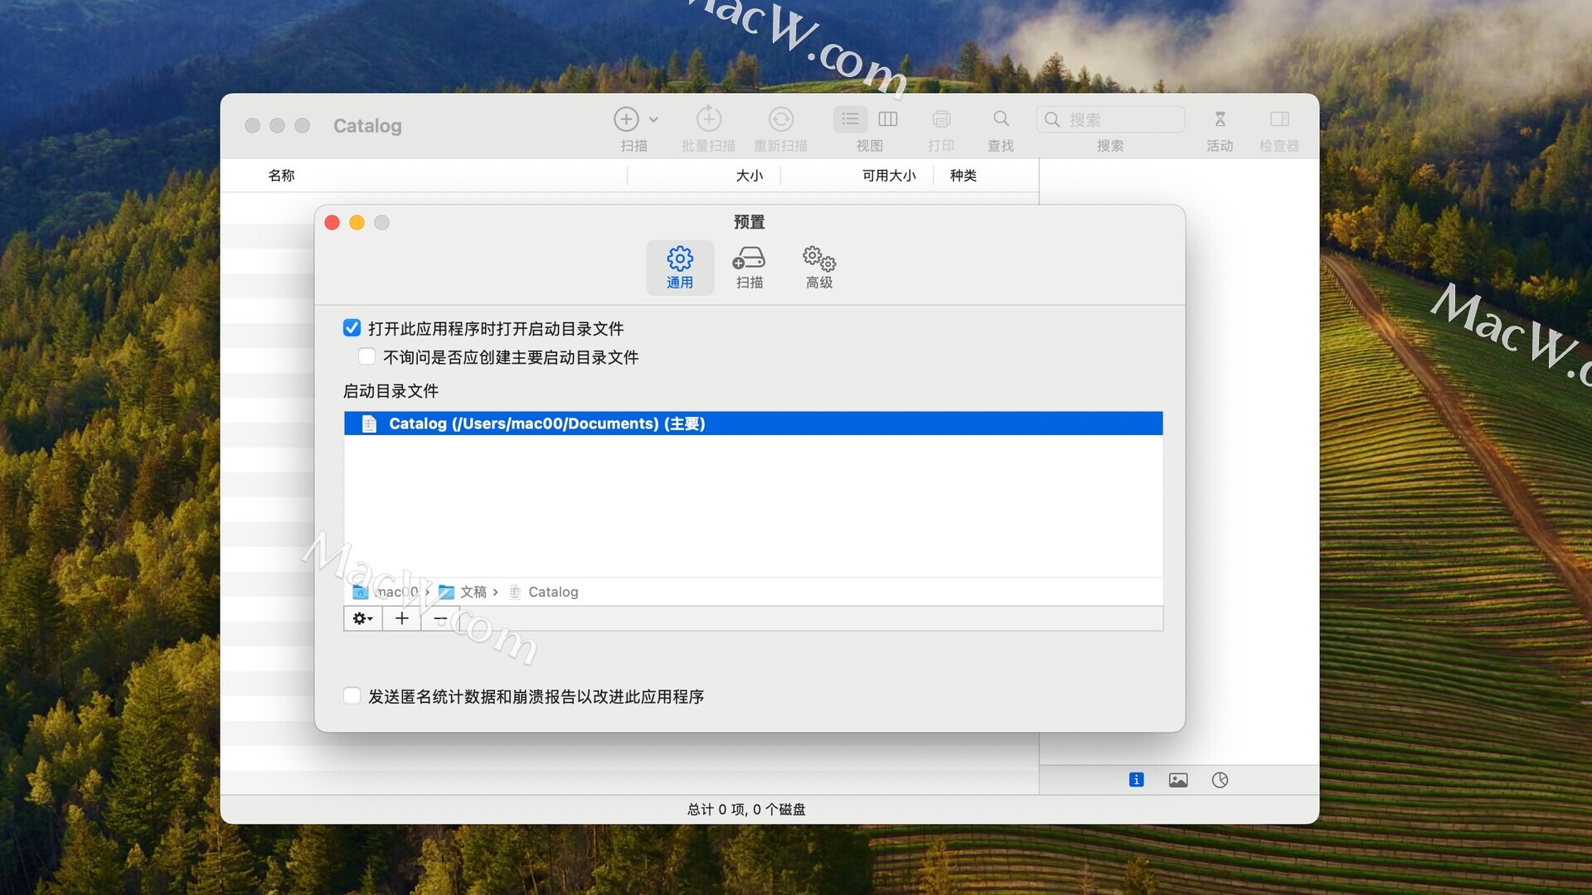The image size is (1592, 895).
Task: Click the Rescan toolbar icon
Action: point(780,119)
